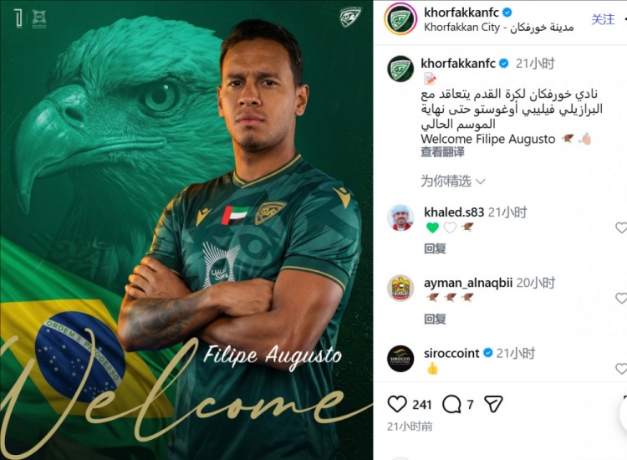Click khorfakkanfc avatar beside caption
Screen dimensions: 627x460
tap(400, 69)
